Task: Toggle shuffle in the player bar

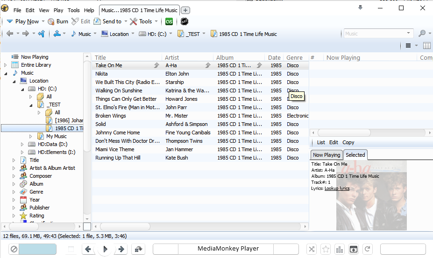Action: [x=312, y=249]
